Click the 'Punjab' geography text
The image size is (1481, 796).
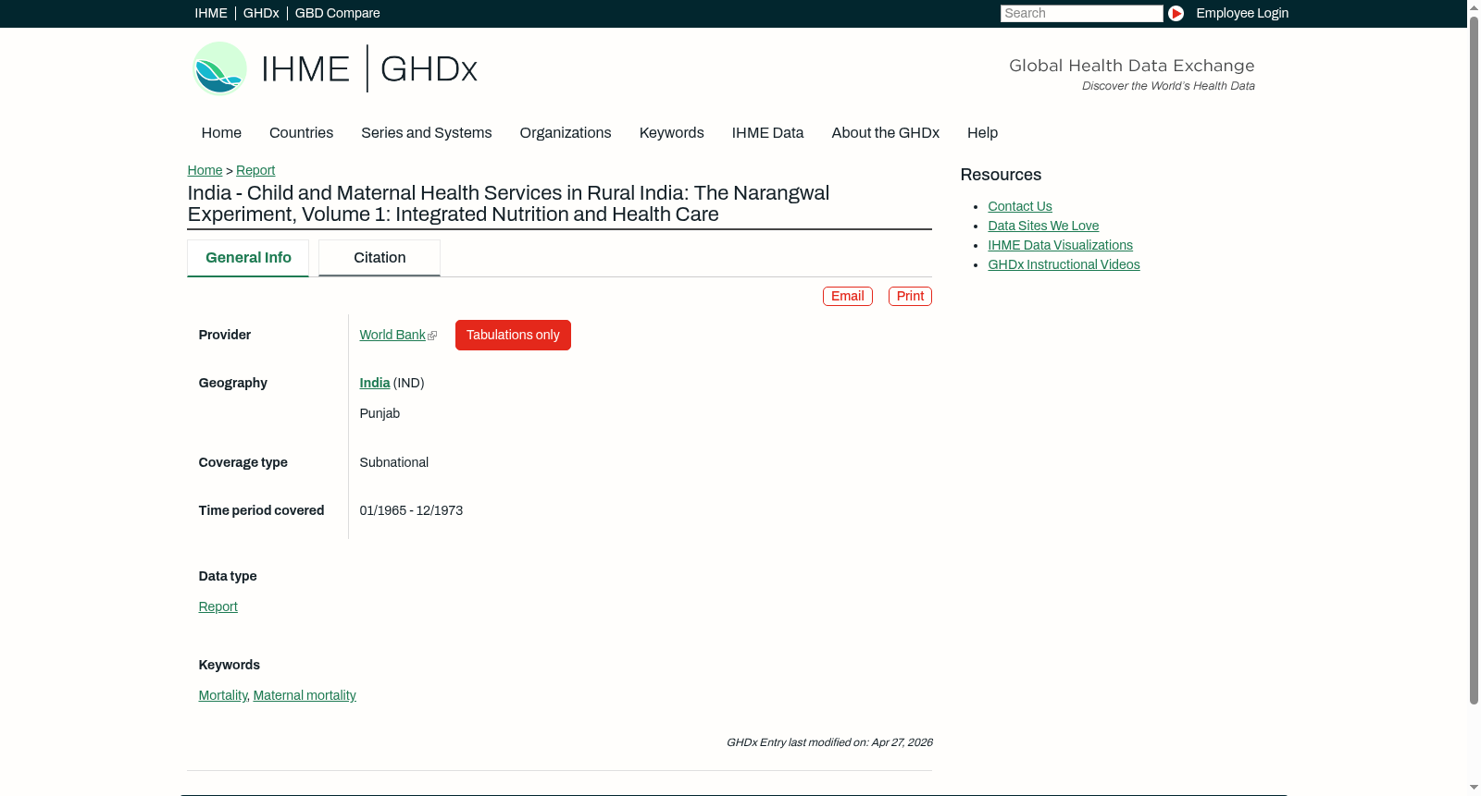380,413
